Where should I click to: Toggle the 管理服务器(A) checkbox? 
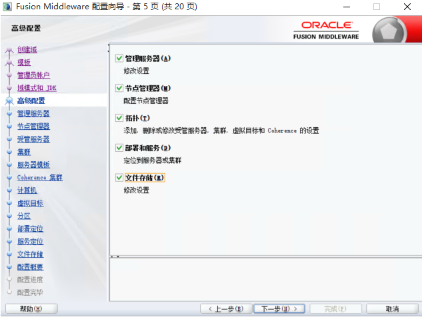click(x=119, y=59)
